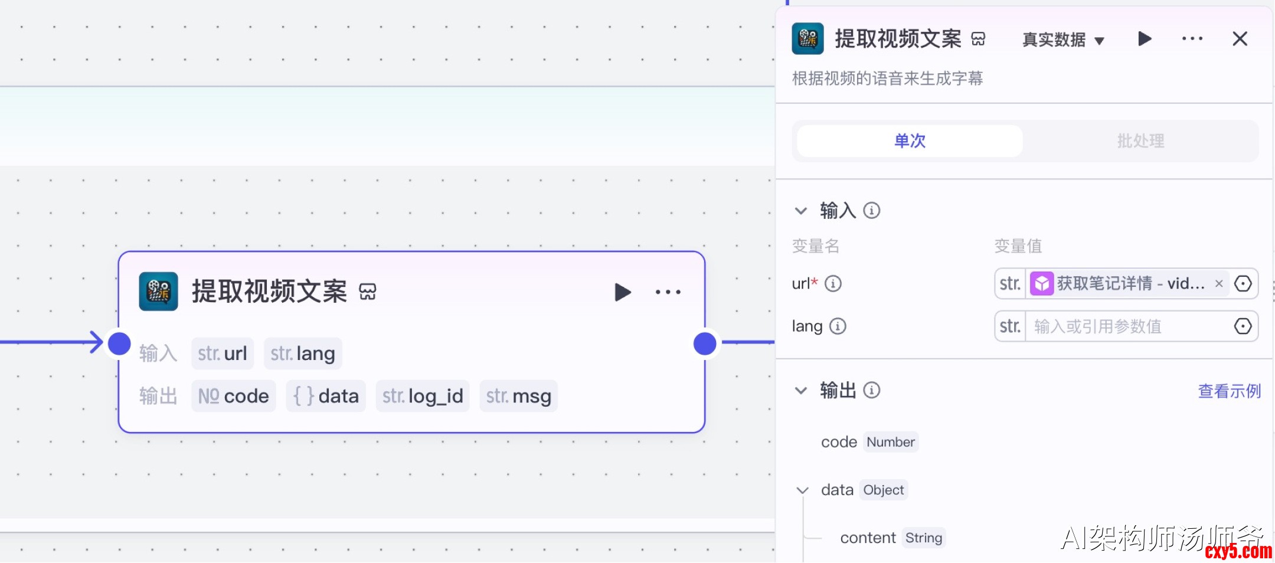The height and width of the screenshot is (563, 1275).
Task: Open the three-dot menu on the canvas node
Action: (668, 292)
